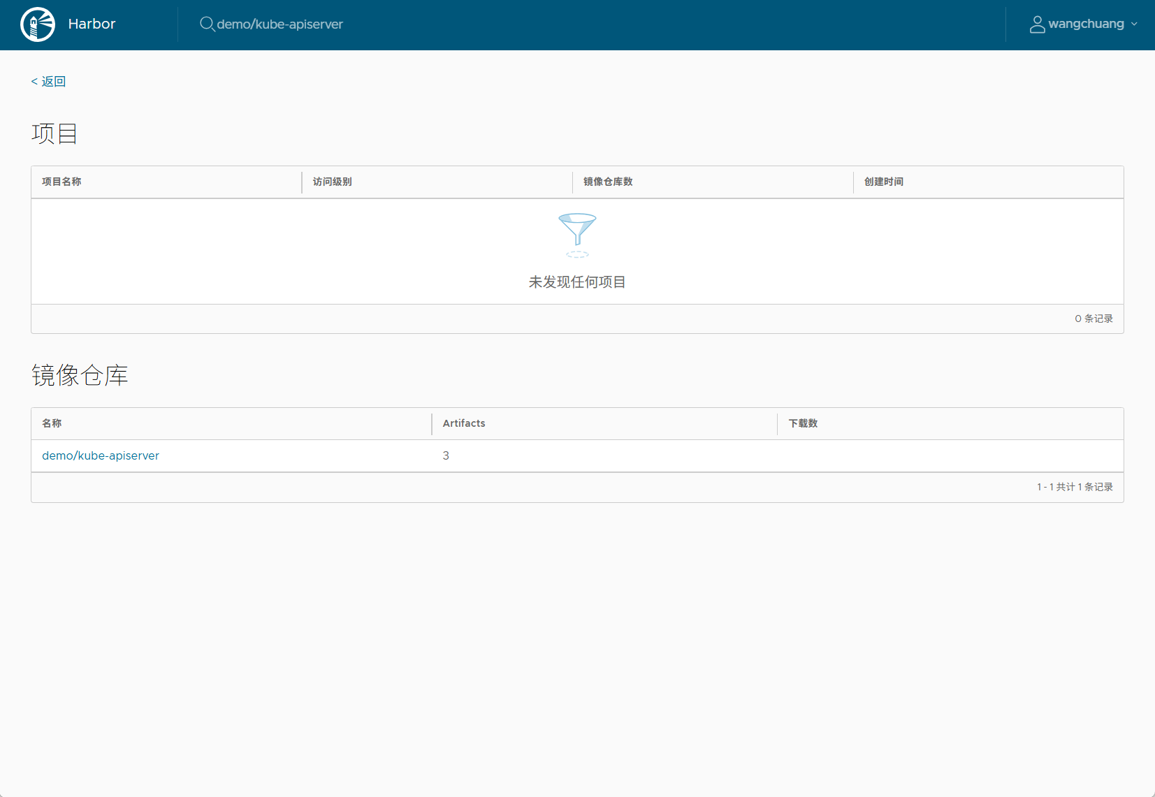1155x797 pixels.
Task: Click the 1 - 1 共计 1 条记录 footer
Action: click(1075, 487)
